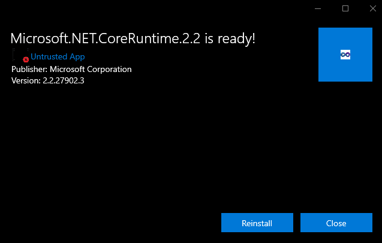
Task: Minimize the installer window
Action: point(318,8)
